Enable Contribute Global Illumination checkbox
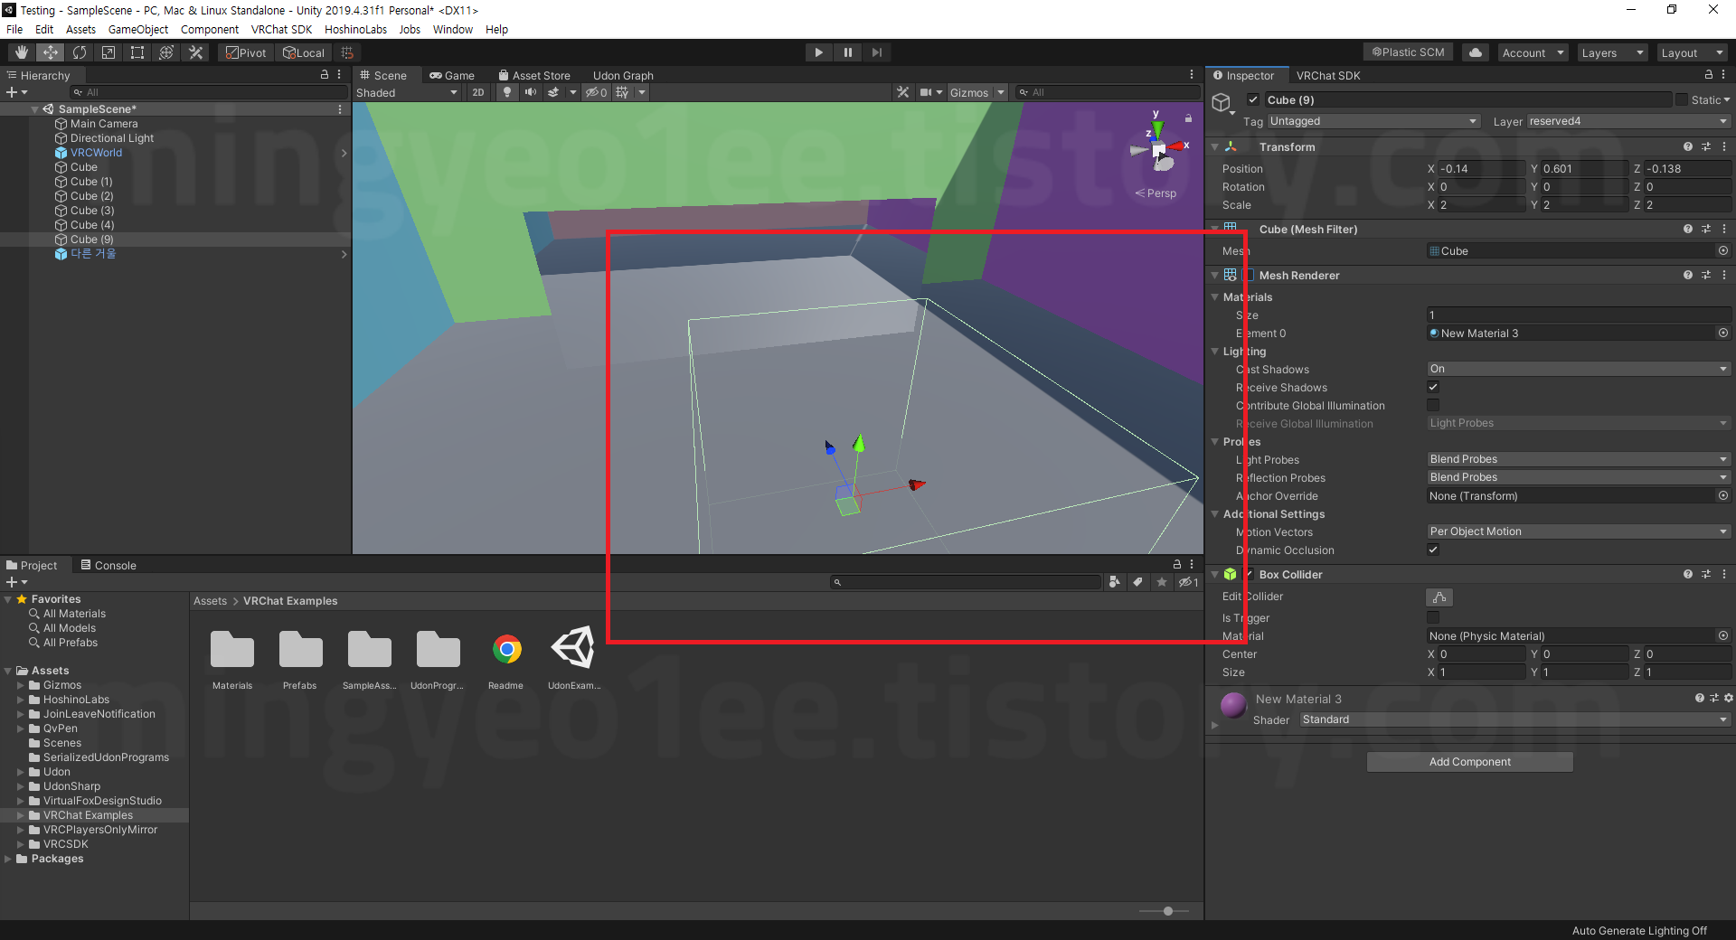1736x940 pixels. point(1433,405)
